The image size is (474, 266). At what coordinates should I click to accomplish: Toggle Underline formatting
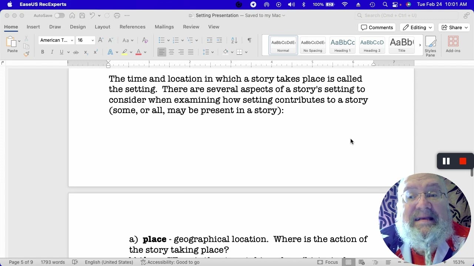pyautogui.click(x=61, y=52)
